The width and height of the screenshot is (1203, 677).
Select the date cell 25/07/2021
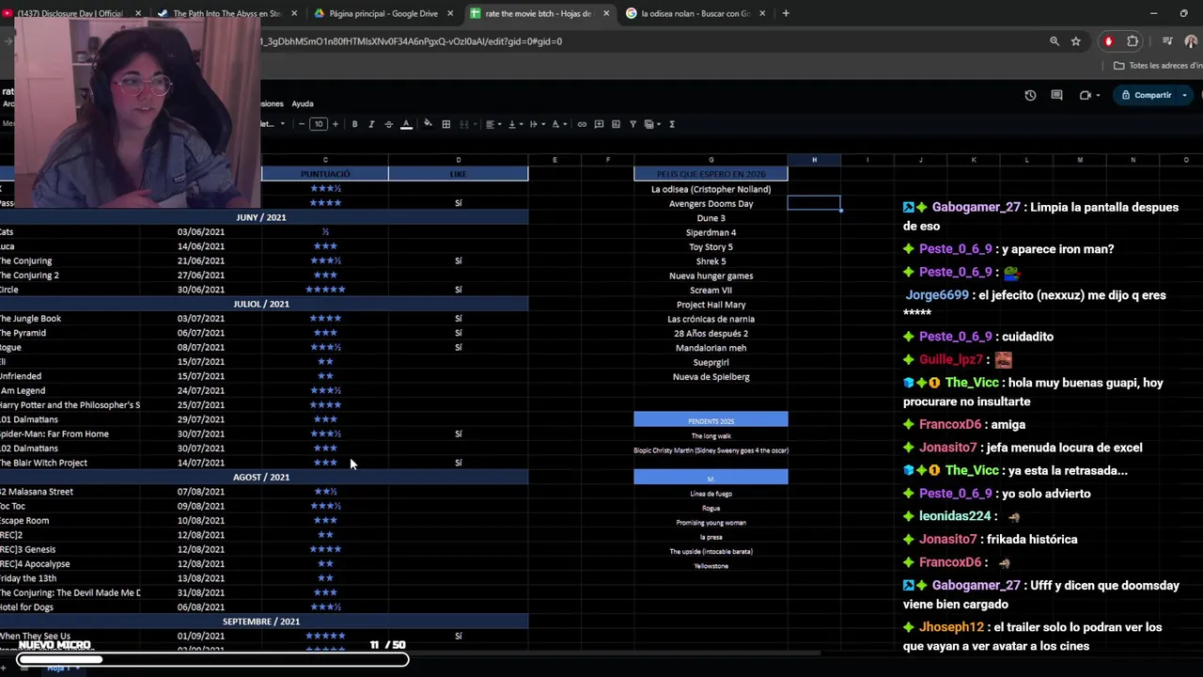[x=201, y=404]
